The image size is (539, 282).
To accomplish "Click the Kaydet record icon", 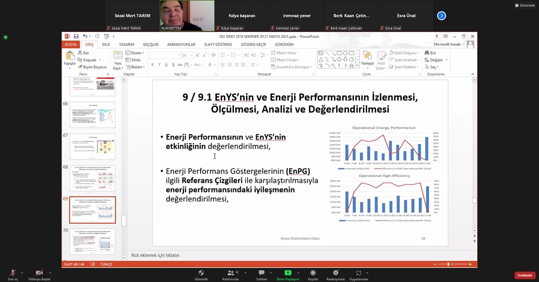I will [312, 273].
